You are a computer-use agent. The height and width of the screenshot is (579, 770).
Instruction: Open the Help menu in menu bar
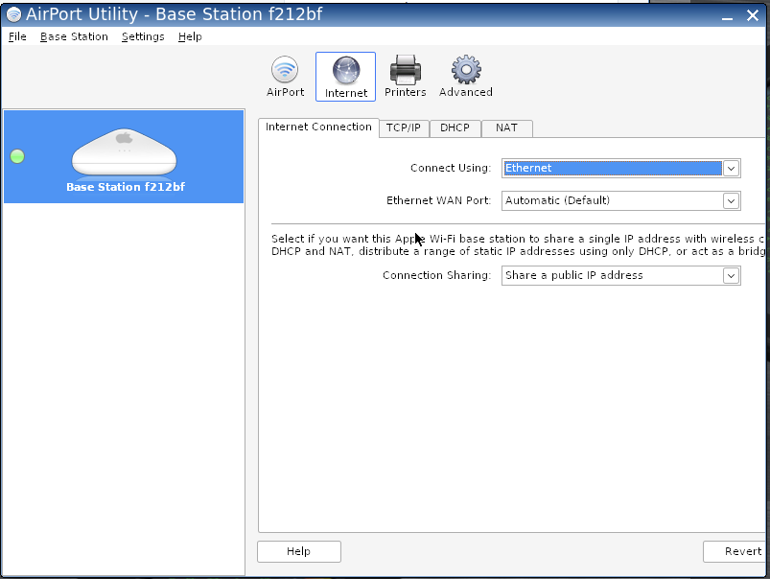(x=190, y=36)
